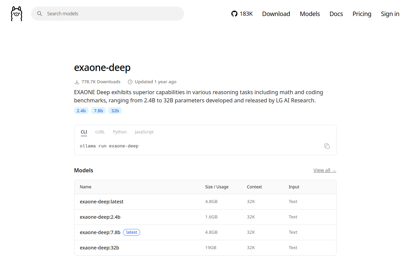This screenshot has width=410, height=273.
Task: Switch to the CLI tab
Action: 84,132
